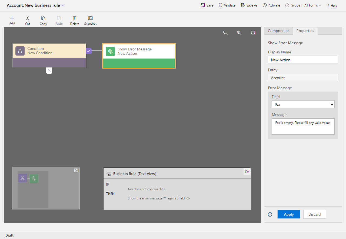This screenshot has width=346, height=239.
Task: Delete the selected component using the toolbar
Action: pos(75,20)
